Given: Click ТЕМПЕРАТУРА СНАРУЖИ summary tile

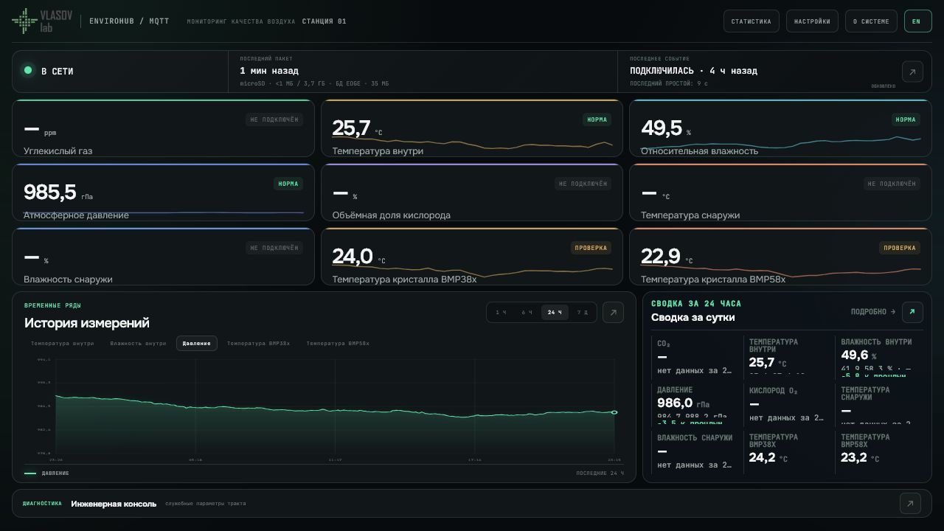Looking at the screenshot, I should [x=881, y=405].
